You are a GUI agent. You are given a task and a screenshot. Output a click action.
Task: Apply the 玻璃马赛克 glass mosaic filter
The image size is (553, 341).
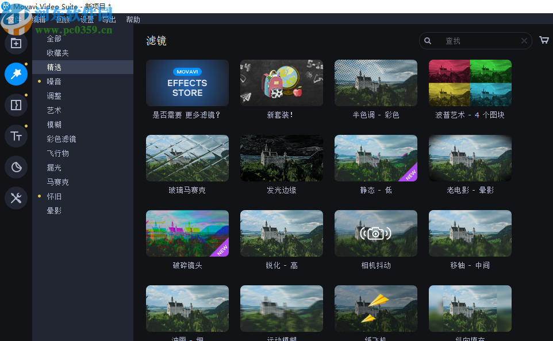tap(187, 158)
